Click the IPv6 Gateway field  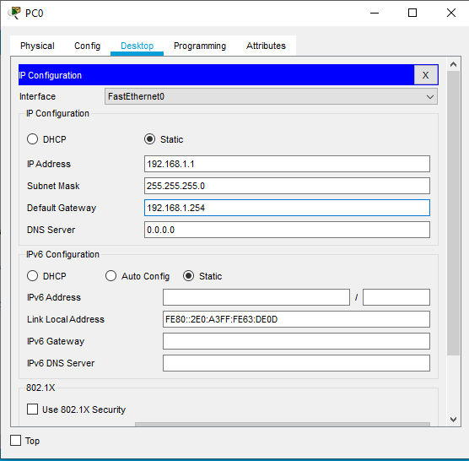pyautogui.click(x=296, y=341)
